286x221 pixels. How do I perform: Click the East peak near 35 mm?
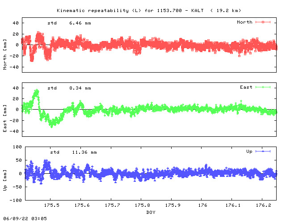point(37,91)
